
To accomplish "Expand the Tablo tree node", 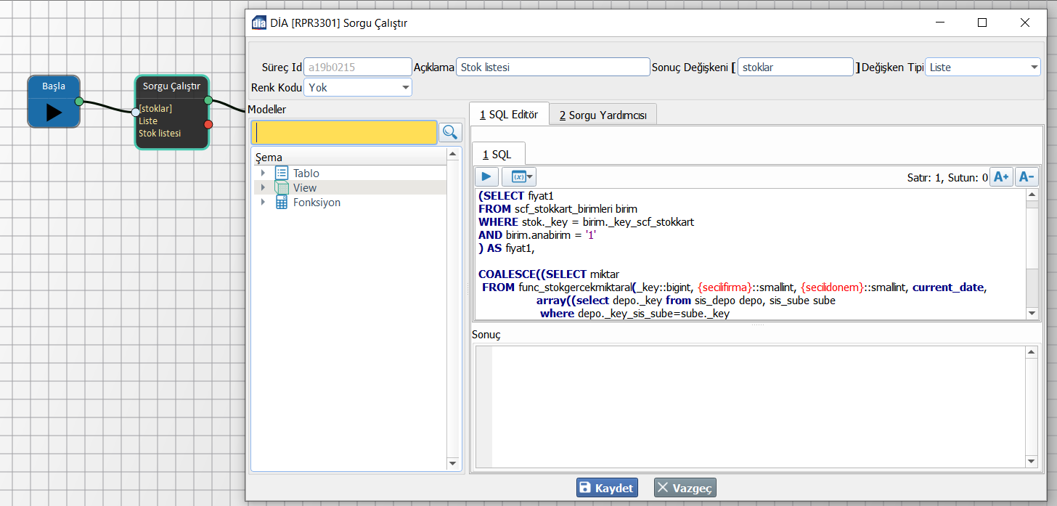I will pyautogui.click(x=263, y=173).
